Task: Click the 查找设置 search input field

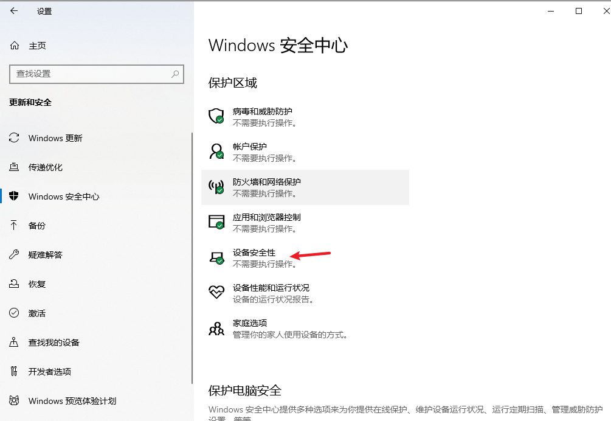Action: tap(96, 74)
